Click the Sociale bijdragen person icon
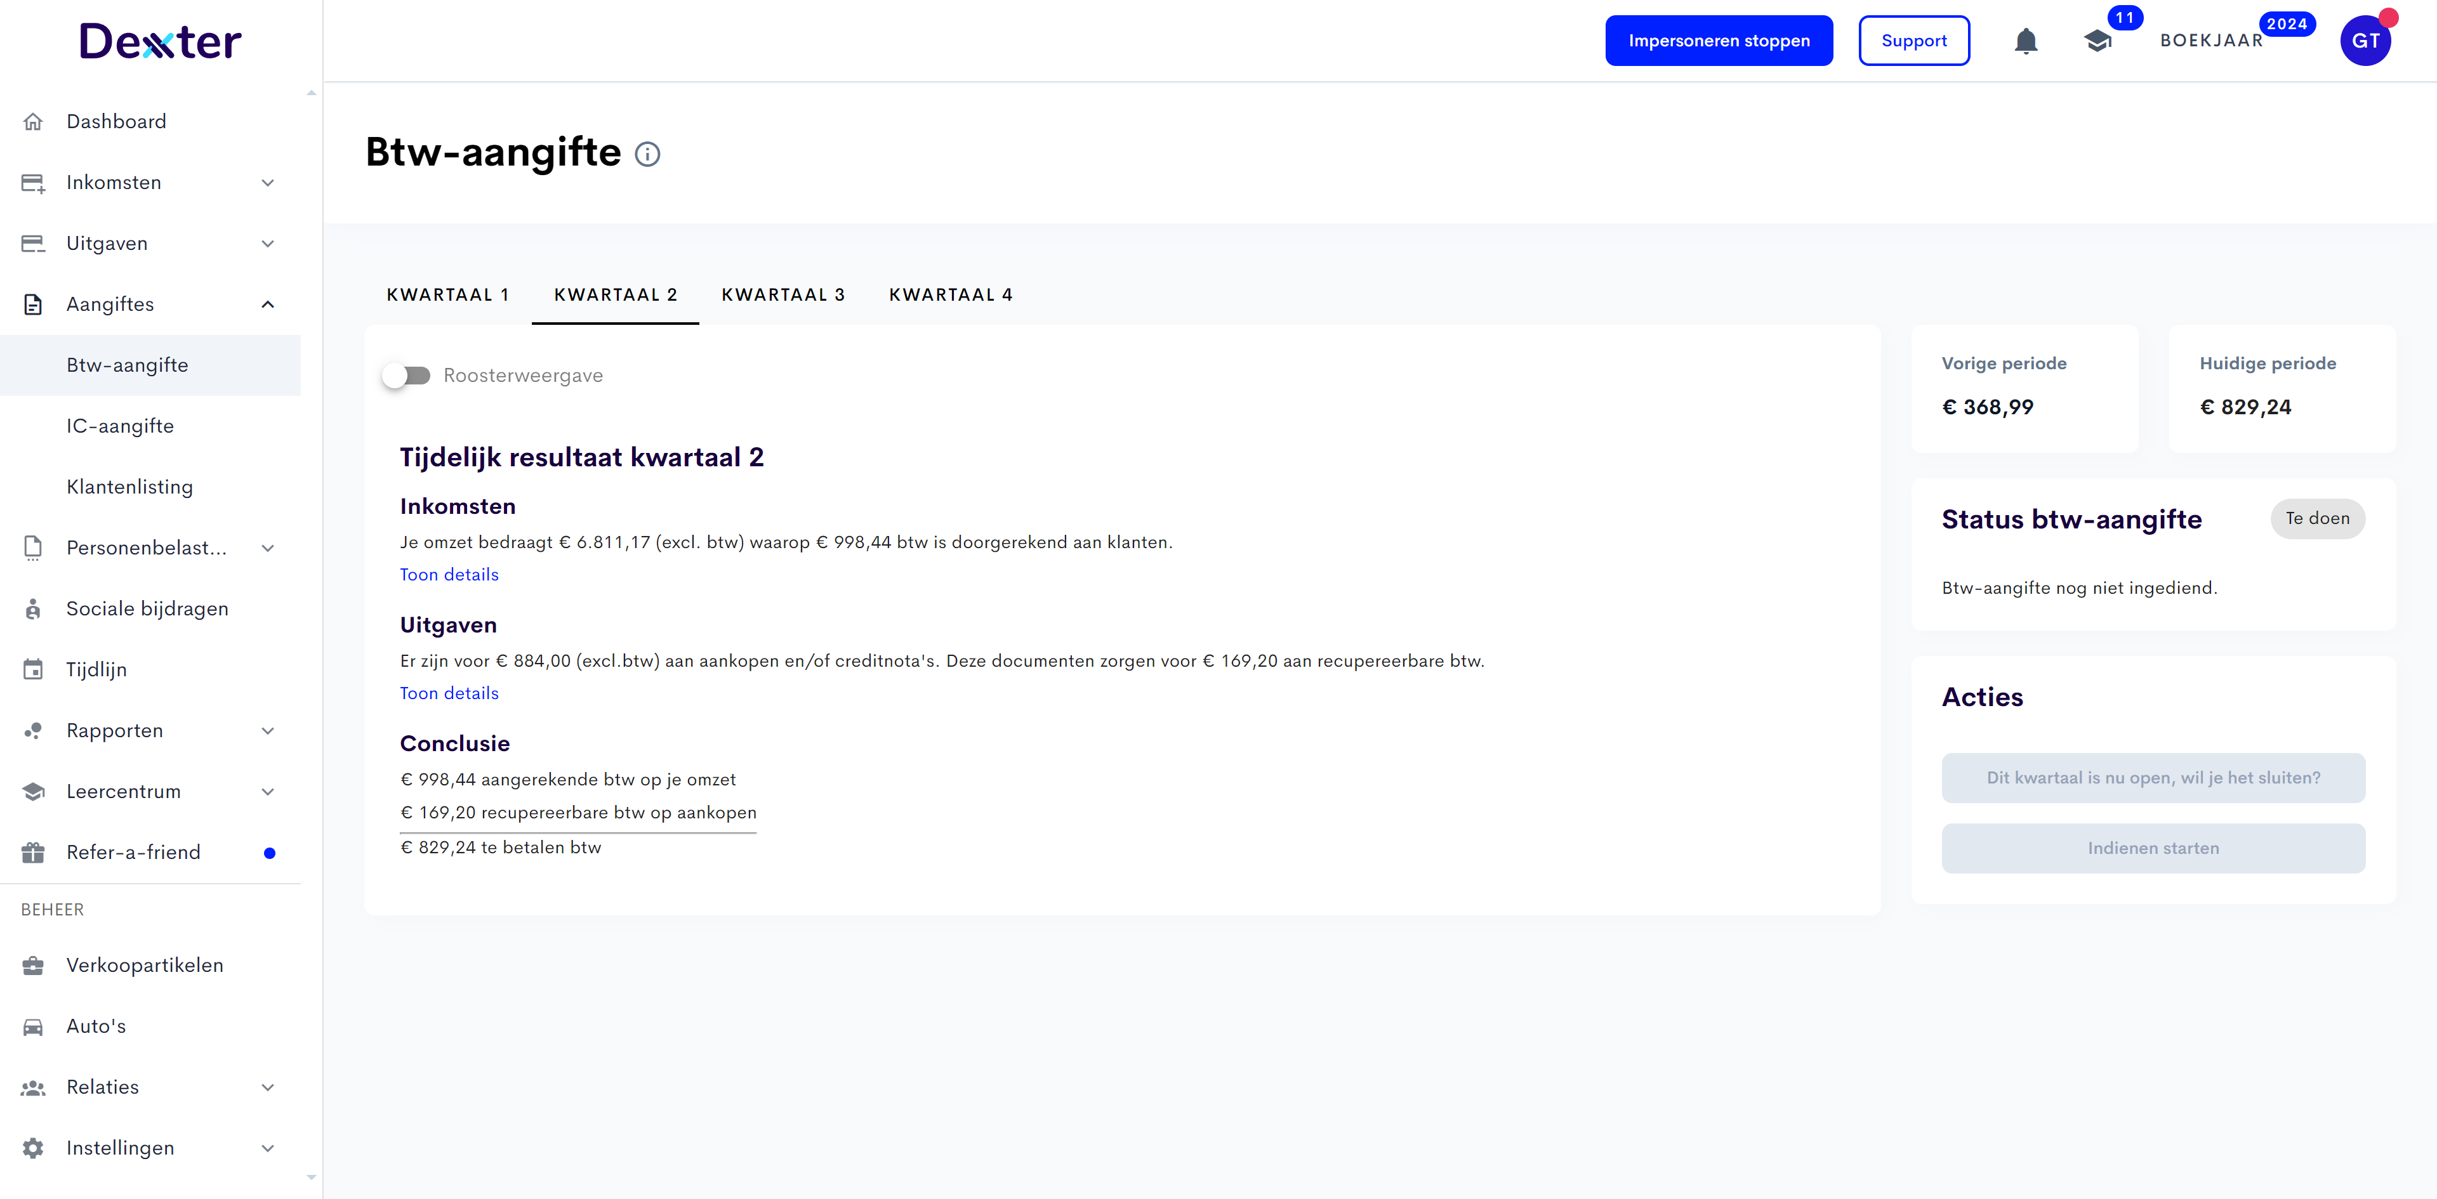Screen dimensions: 2437x1199 [x=33, y=609]
